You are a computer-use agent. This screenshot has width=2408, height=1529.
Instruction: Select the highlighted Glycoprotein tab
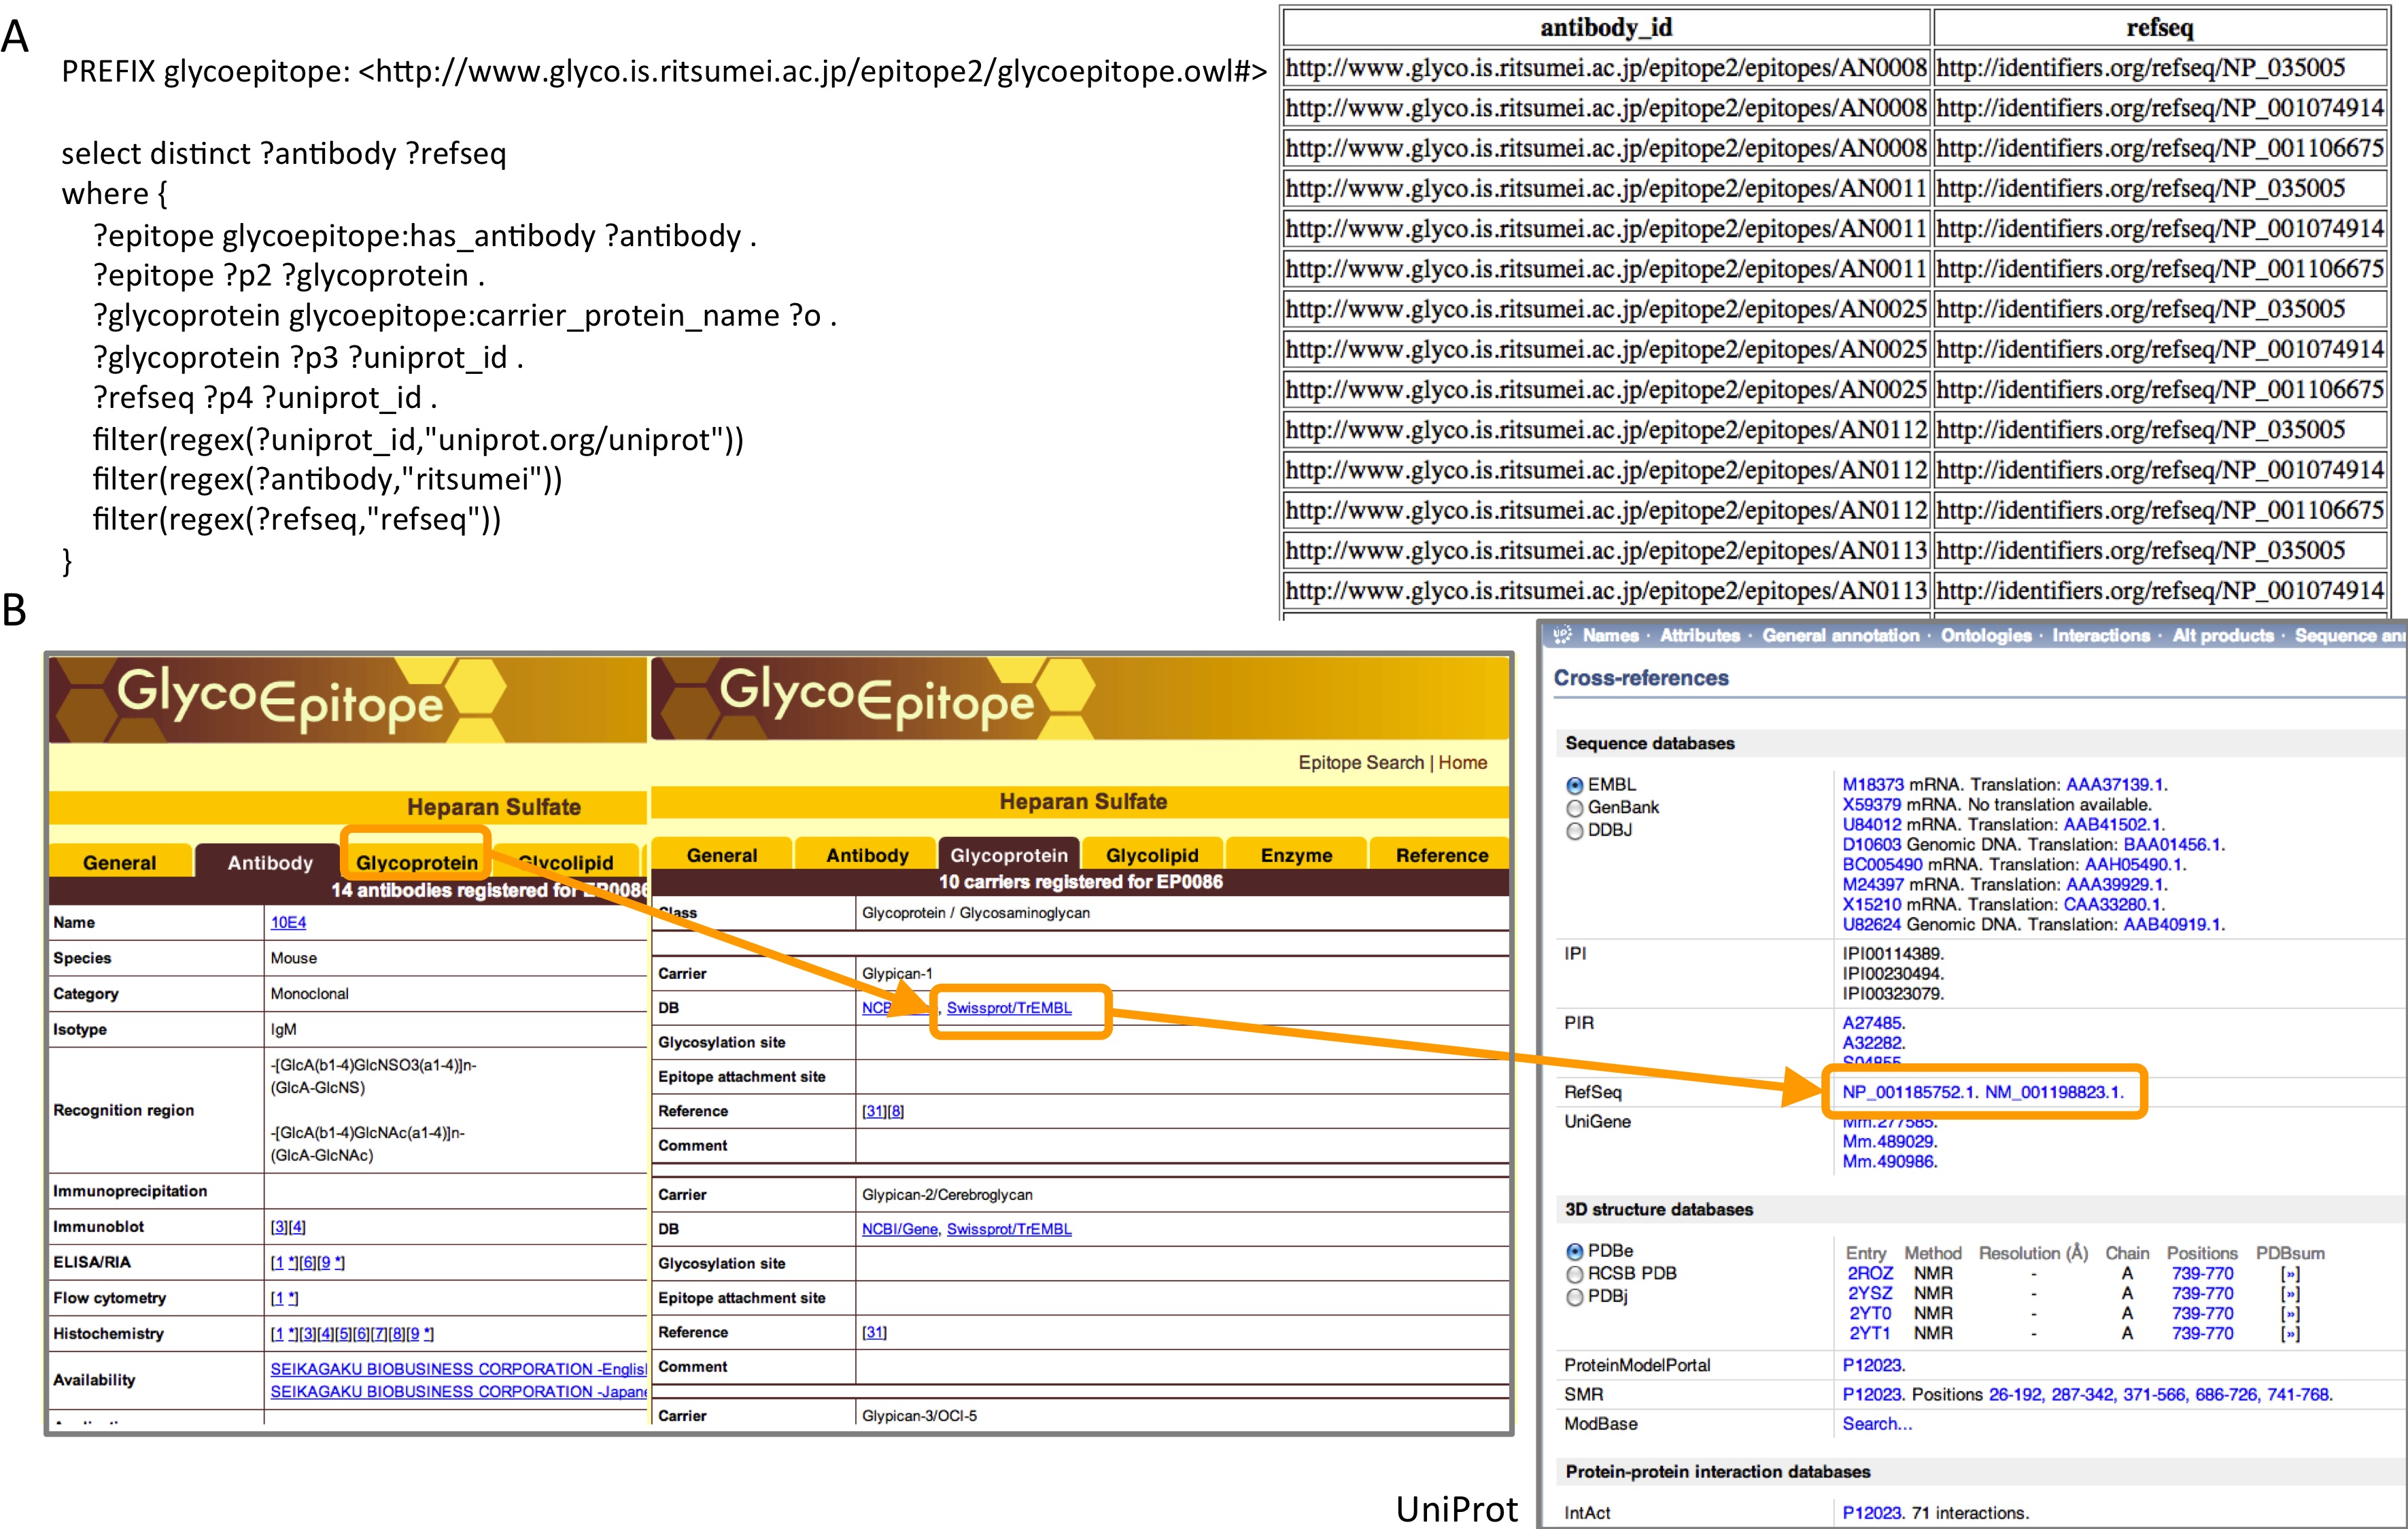[x=417, y=862]
